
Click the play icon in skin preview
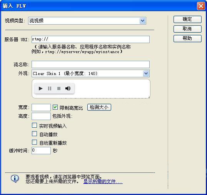tap(40, 88)
